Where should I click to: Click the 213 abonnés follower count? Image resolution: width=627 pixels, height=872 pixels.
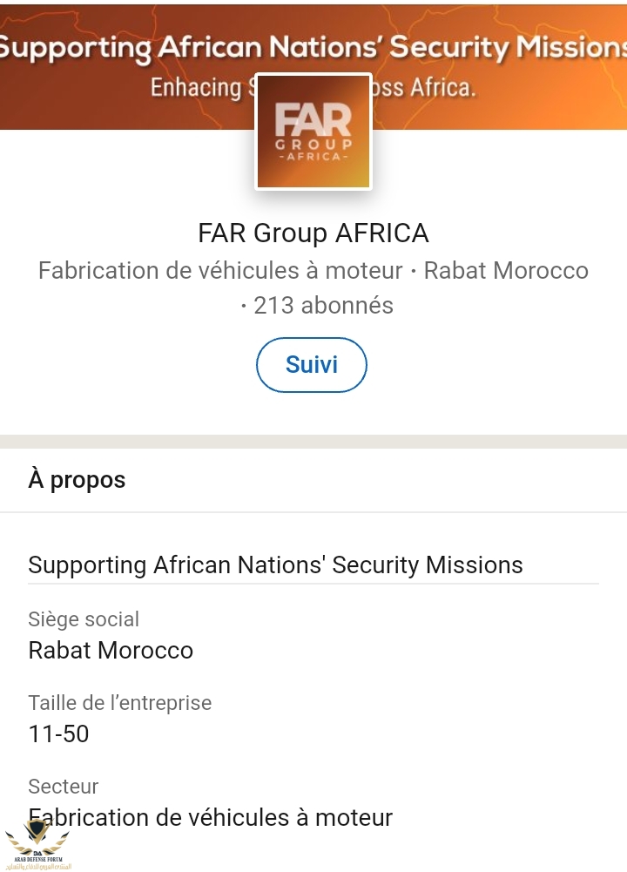point(323,306)
